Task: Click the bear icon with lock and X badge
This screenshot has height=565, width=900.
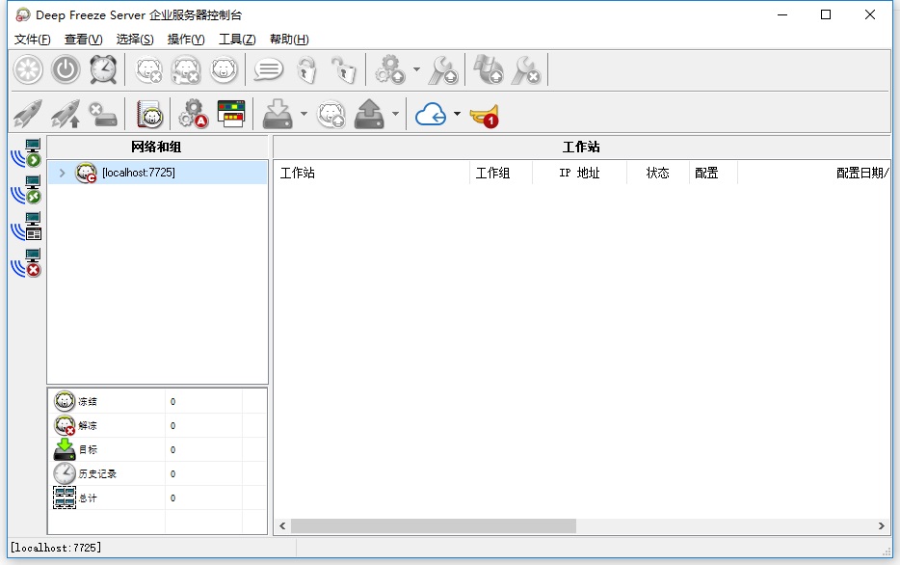Action: click(x=186, y=69)
